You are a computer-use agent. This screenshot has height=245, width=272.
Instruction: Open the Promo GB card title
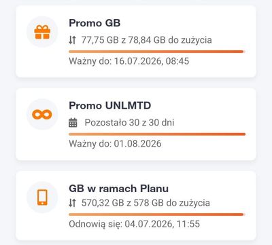click(x=95, y=23)
